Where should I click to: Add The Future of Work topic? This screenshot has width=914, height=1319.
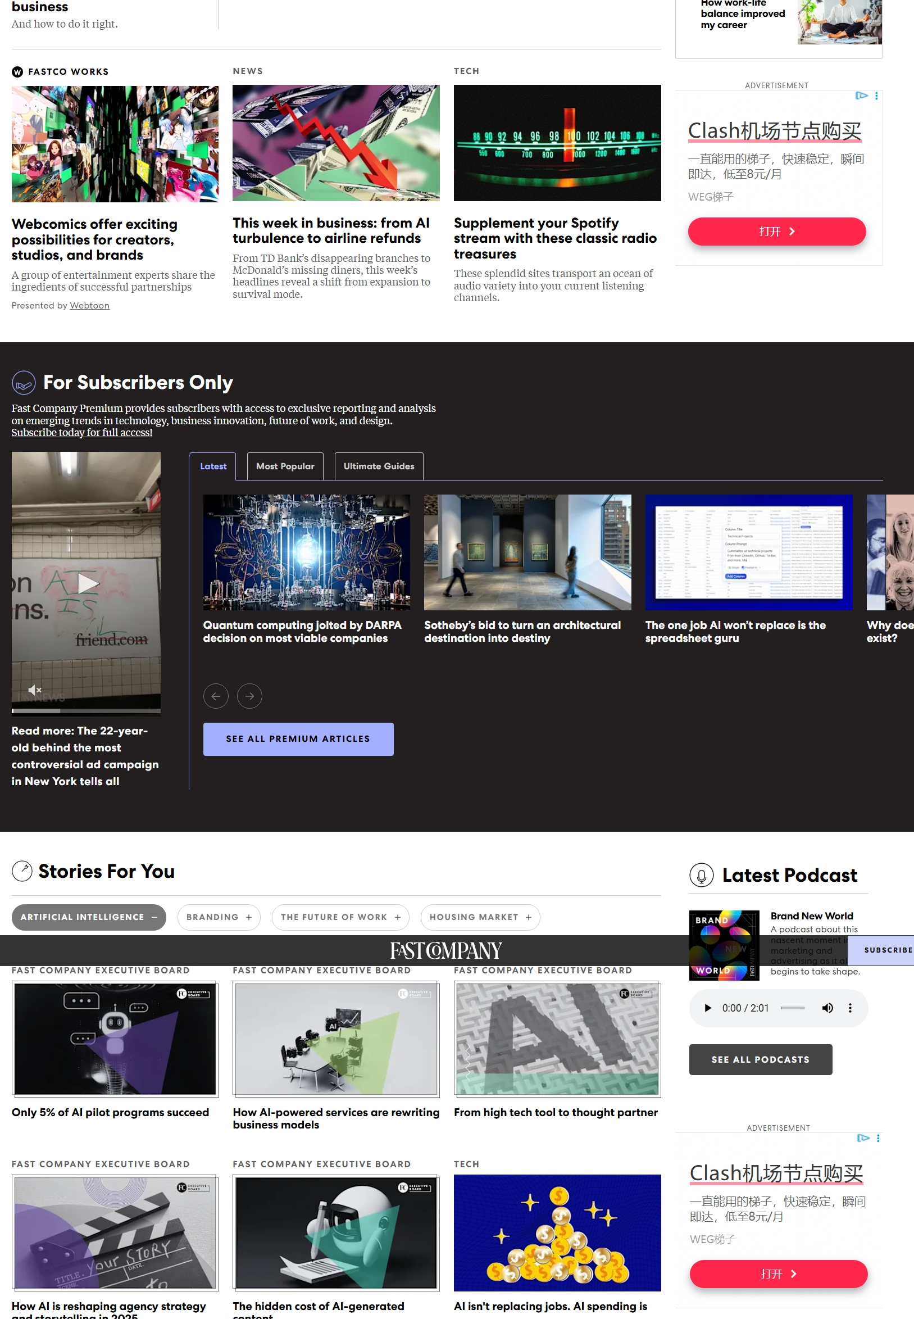point(340,917)
